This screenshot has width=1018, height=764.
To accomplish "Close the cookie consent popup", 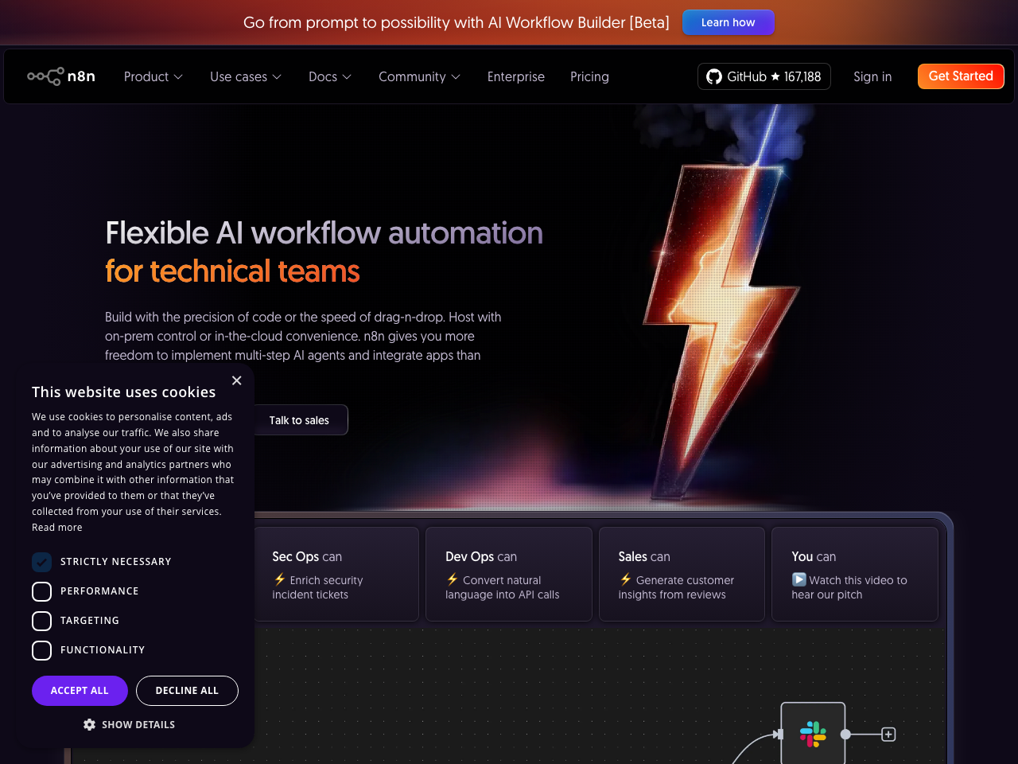I will tap(236, 380).
